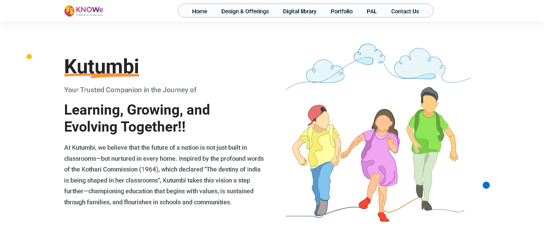Click the 'Learning, Growing, and Evolving Together' headline

tap(137, 118)
